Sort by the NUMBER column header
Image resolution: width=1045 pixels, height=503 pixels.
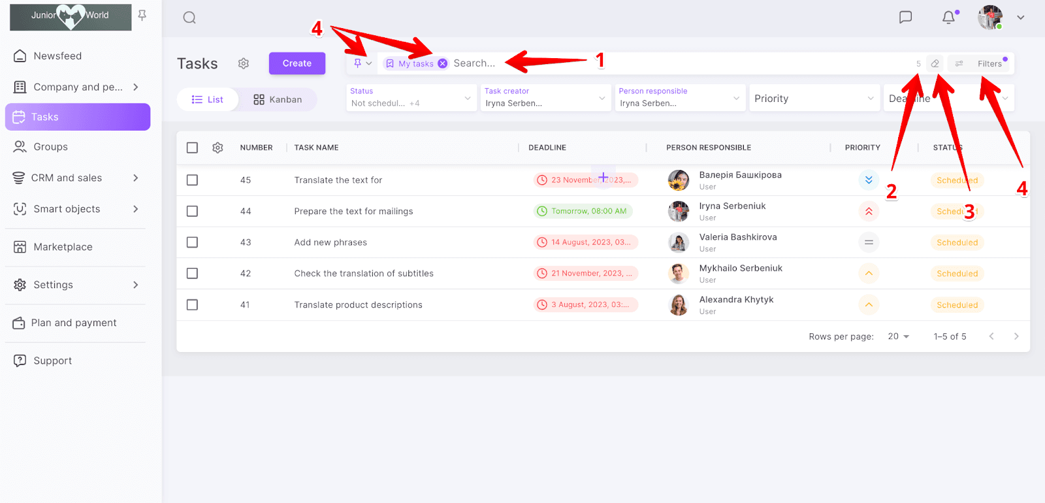(x=256, y=148)
